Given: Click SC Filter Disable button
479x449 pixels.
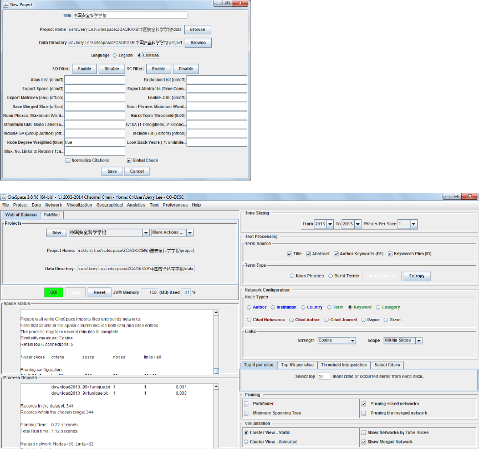Looking at the screenshot, I should 186,69.
